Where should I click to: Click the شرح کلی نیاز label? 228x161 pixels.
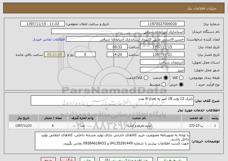click(x=207, y=101)
